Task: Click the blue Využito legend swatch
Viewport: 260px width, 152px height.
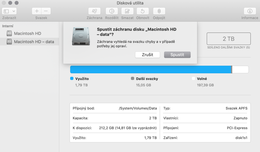Action: (72, 79)
